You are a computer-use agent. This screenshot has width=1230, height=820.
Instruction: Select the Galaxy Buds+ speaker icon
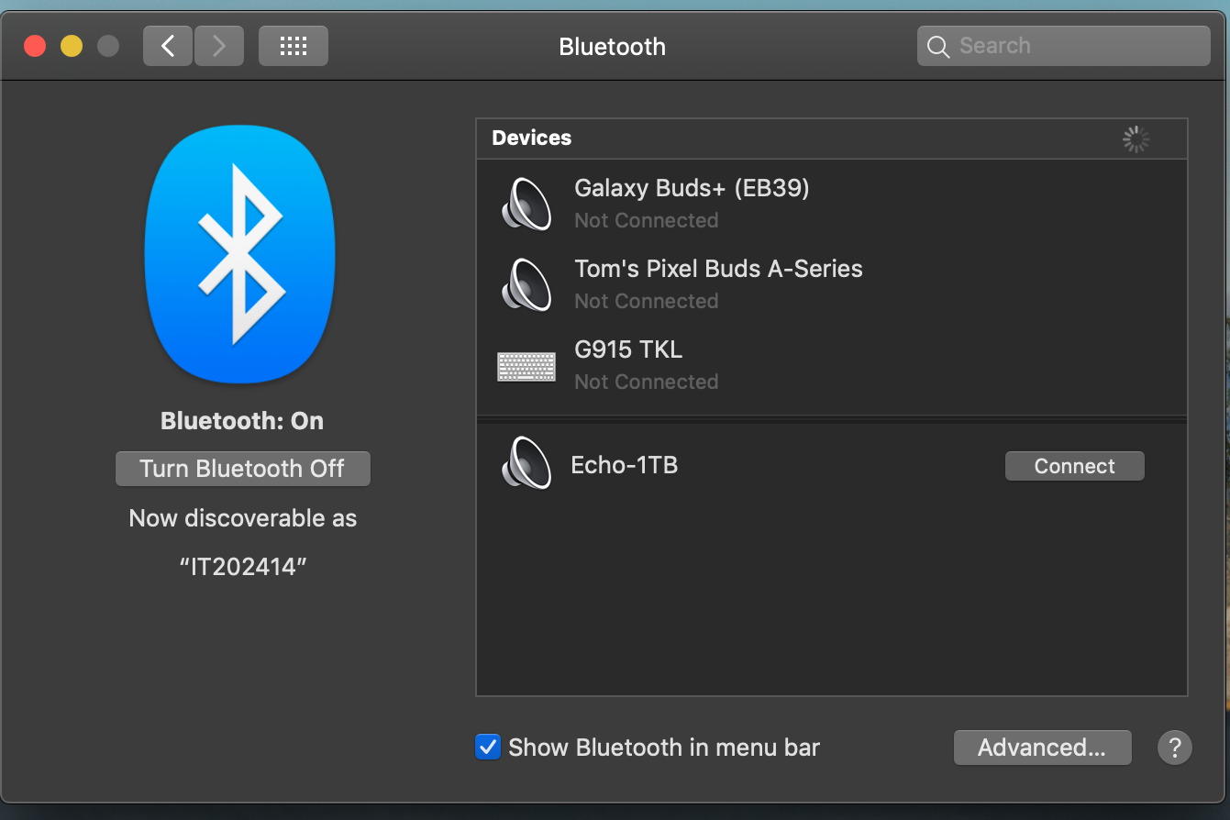526,204
